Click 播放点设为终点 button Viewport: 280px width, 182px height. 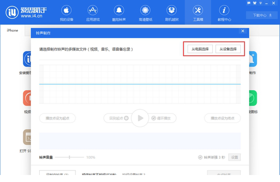point(223,118)
